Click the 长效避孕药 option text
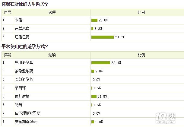 [x=24, y=79]
